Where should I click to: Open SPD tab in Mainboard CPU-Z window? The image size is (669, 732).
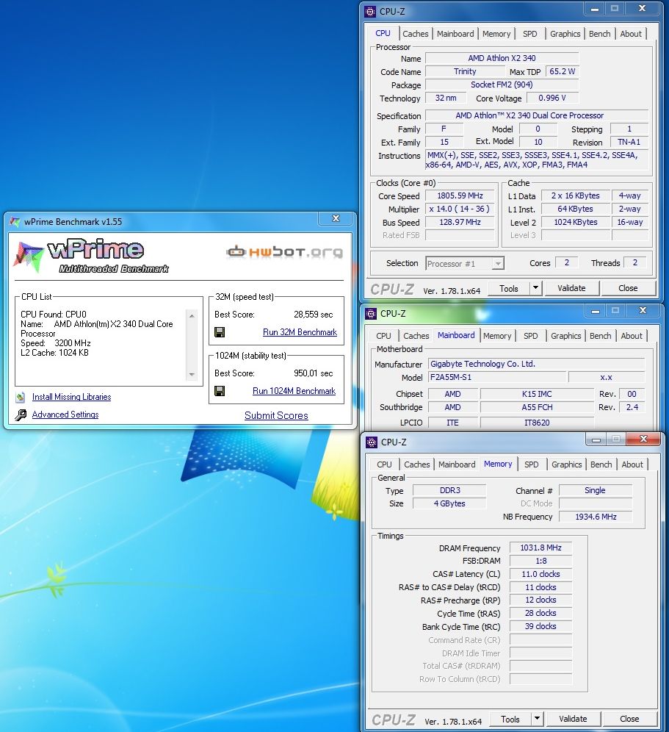tap(530, 336)
